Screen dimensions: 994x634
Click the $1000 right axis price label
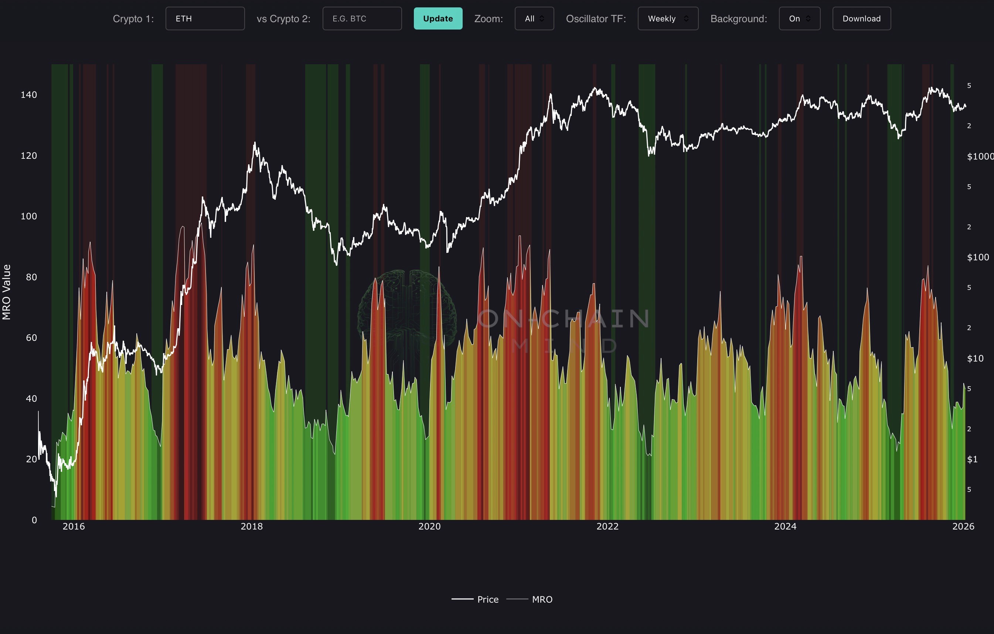980,156
